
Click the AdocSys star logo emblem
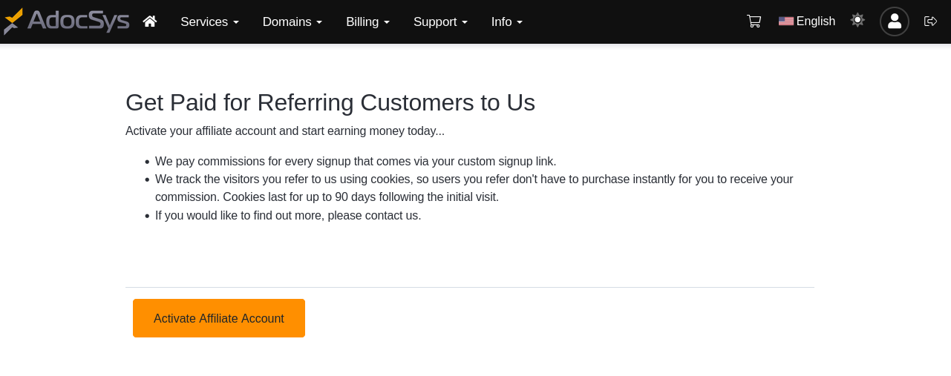pos(13,21)
